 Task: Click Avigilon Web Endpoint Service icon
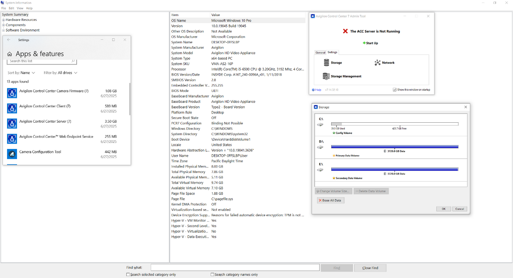(x=12, y=139)
